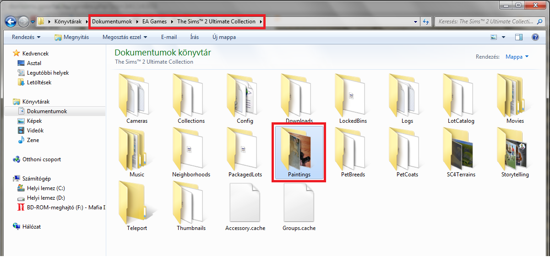Open the LockedBins folder

click(353, 99)
